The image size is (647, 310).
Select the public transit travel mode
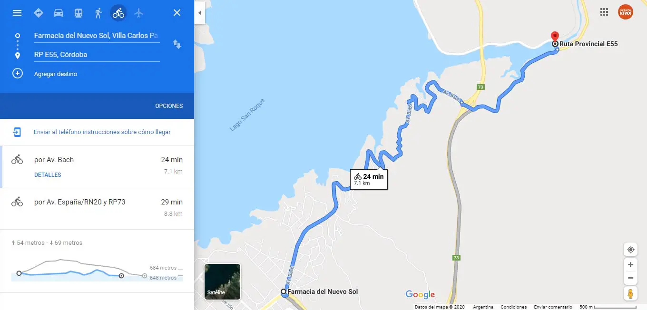click(78, 13)
